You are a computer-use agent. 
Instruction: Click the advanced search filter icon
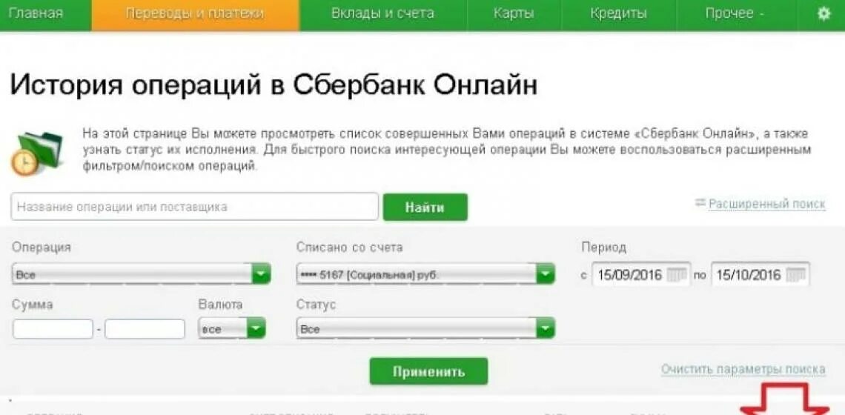tap(700, 204)
